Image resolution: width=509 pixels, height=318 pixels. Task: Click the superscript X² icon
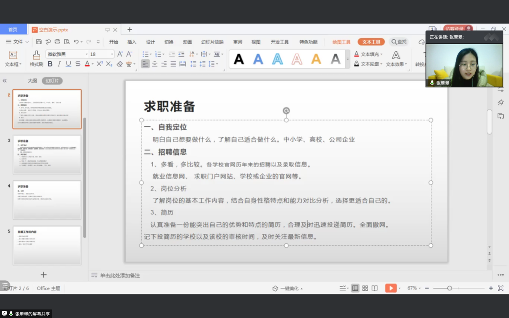click(x=99, y=64)
